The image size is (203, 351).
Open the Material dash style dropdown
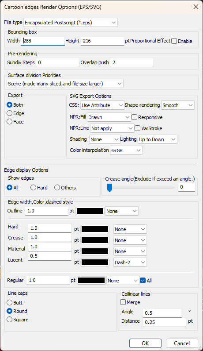[x=130, y=251]
